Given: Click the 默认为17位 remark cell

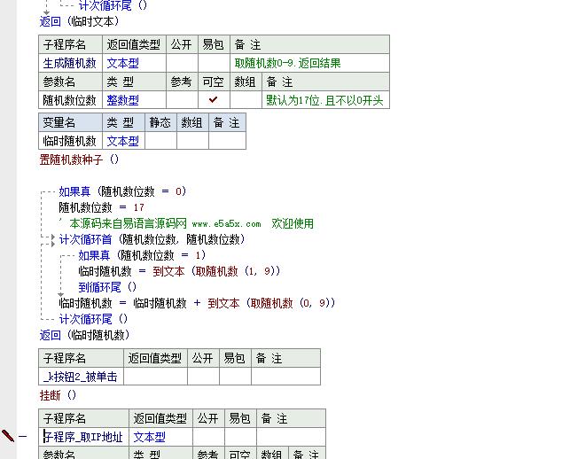Looking at the screenshot, I should point(324,100).
